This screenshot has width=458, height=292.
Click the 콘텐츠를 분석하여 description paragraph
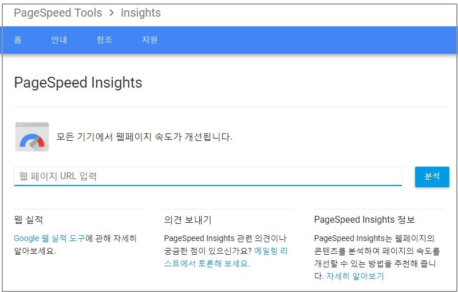[377, 251]
